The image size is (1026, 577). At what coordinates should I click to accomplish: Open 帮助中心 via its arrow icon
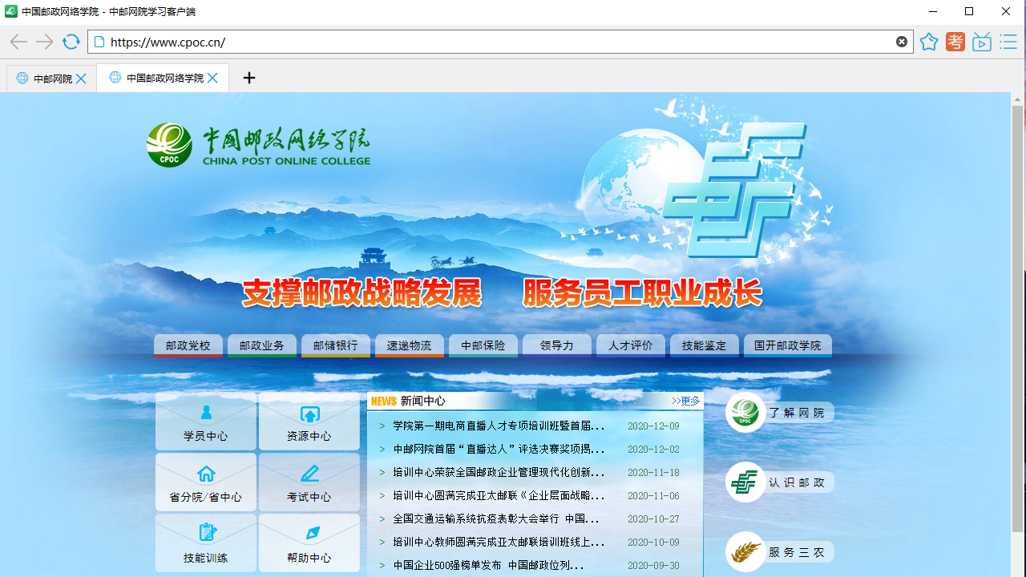point(309,531)
